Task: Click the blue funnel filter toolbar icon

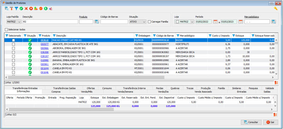Action: [16, 8]
